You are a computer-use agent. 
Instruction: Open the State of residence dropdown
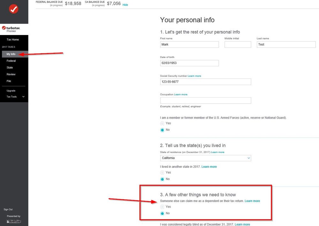pyautogui.click(x=205, y=158)
